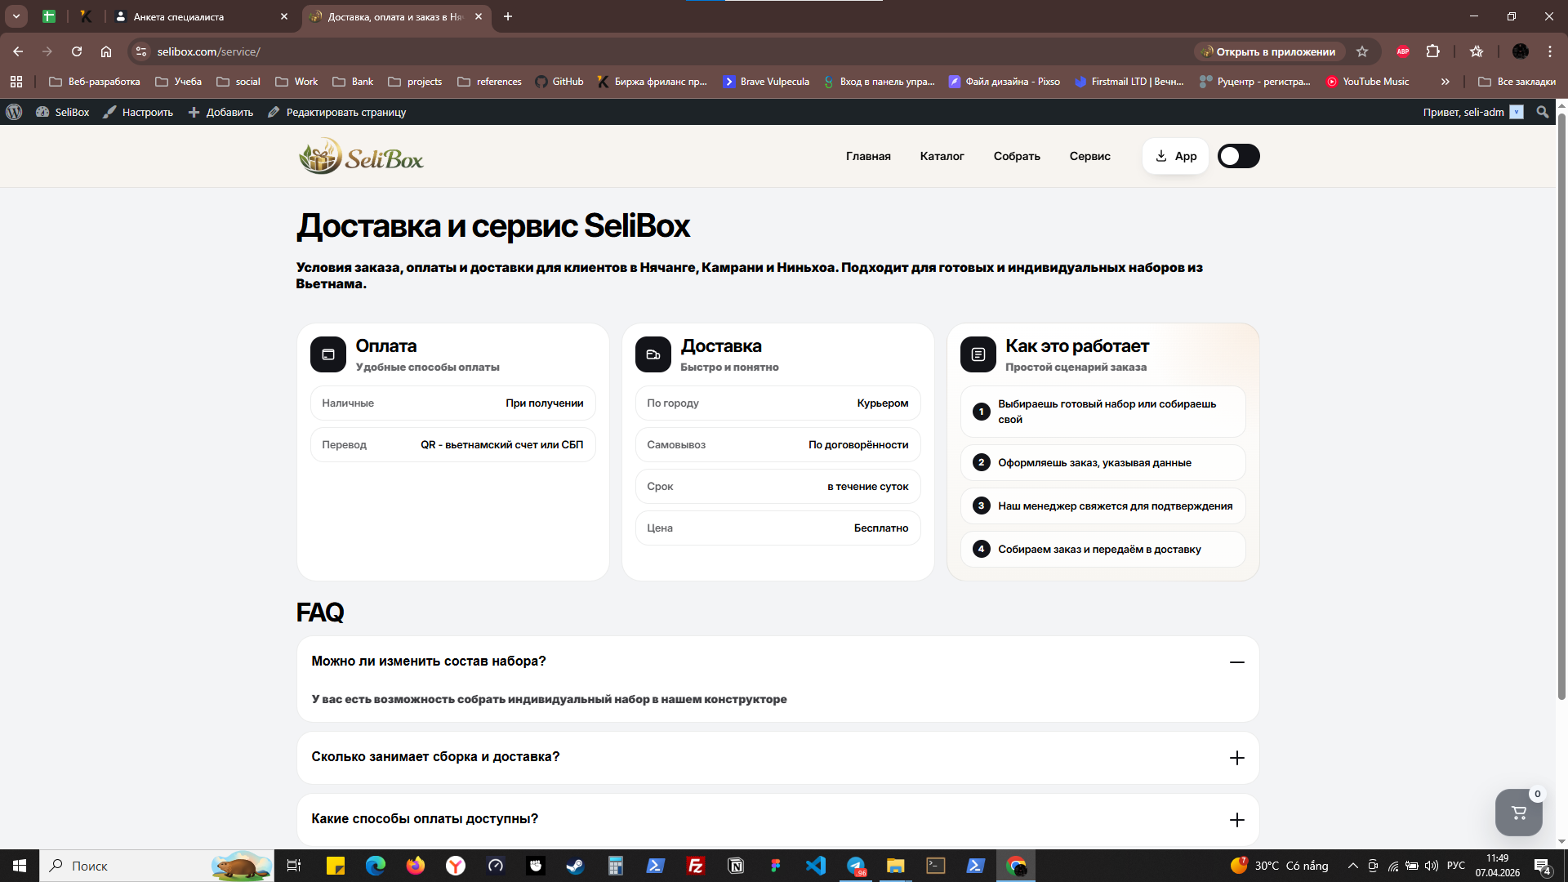Open Сервис in the site menu
This screenshot has height=882, width=1568.
(x=1089, y=156)
